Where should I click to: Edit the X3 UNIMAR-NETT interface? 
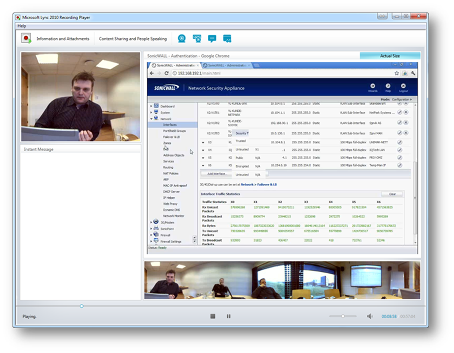[x=399, y=142]
